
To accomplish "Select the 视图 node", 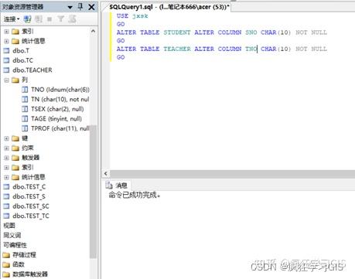I will [x=9, y=226].
